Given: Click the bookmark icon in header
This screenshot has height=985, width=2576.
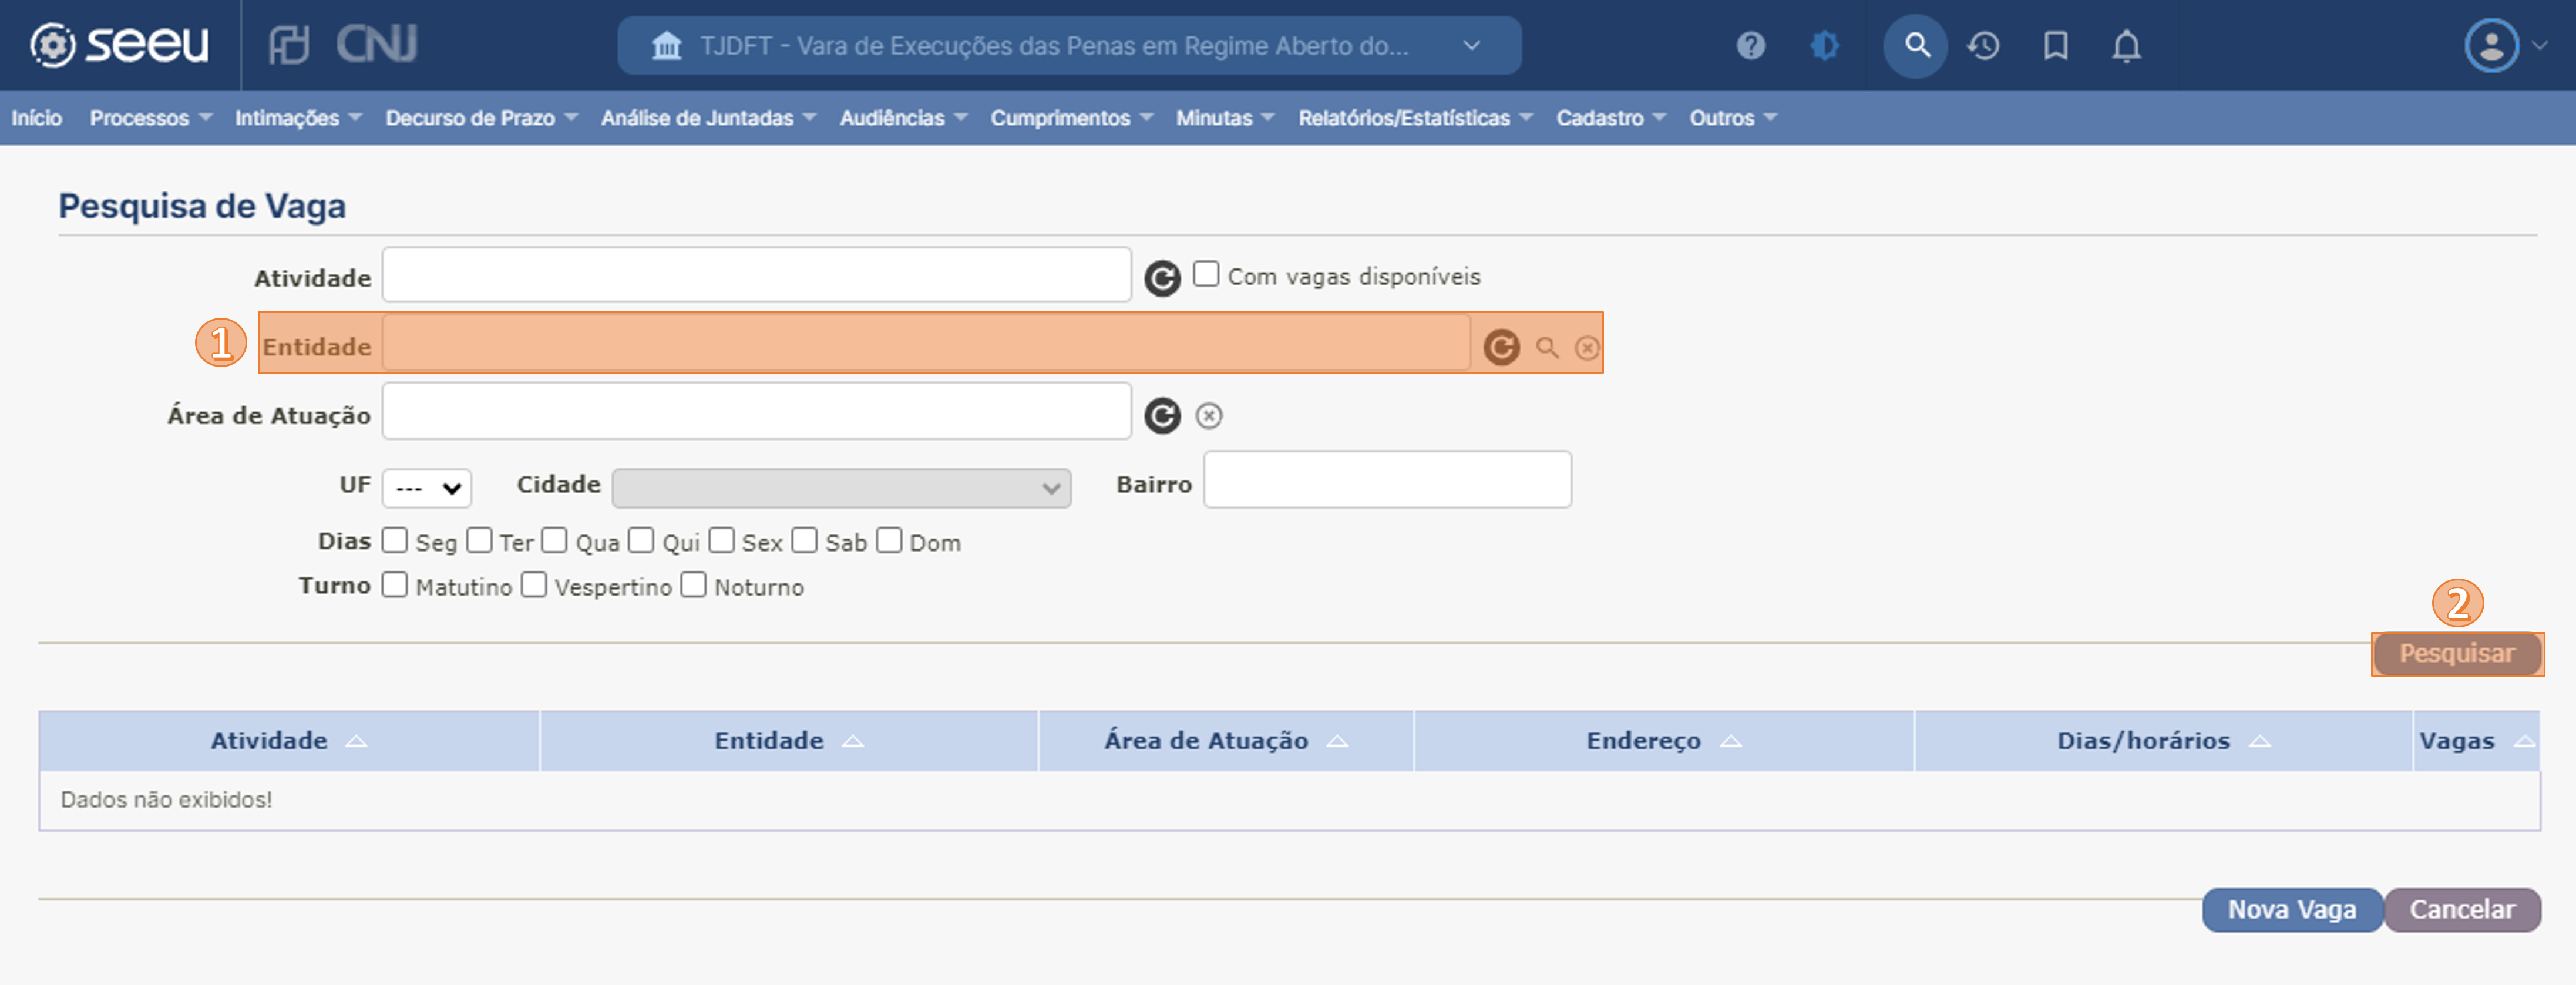Looking at the screenshot, I should (2055, 46).
